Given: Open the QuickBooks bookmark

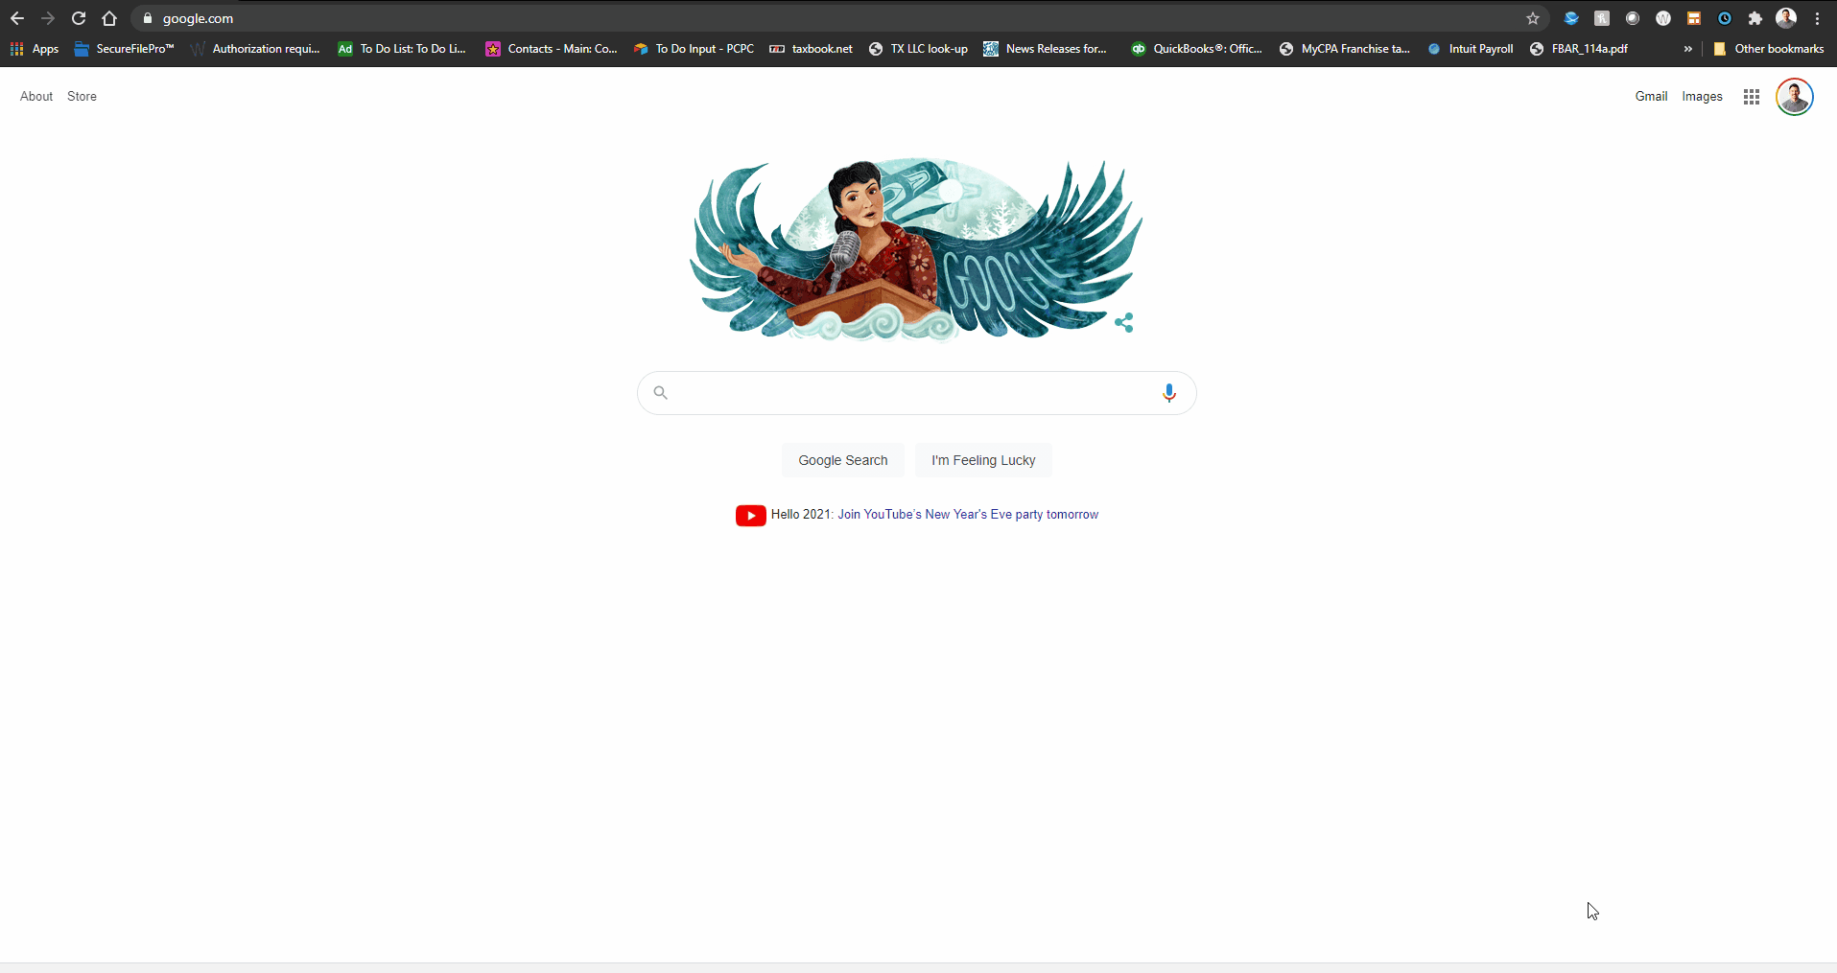Looking at the screenshot, I should [1196, 49].
